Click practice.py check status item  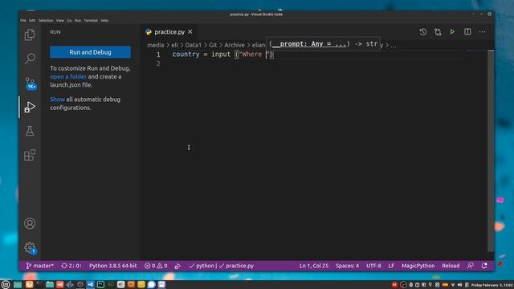(236, 266)
